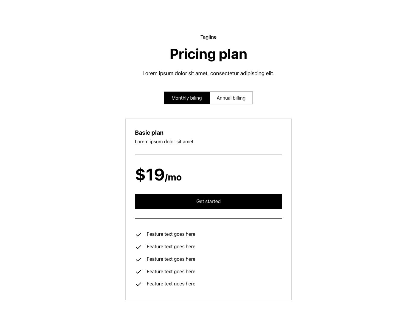Switch to Monthly billing
This screenshot has height=333, width=417.
[x=187, y=98]
